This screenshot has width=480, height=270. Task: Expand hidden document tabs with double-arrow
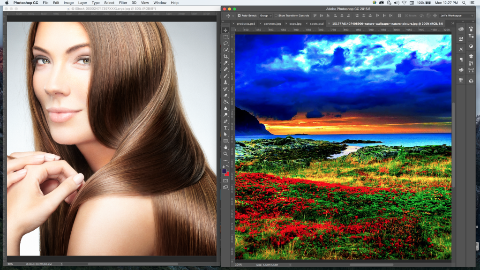click(453, 23)
